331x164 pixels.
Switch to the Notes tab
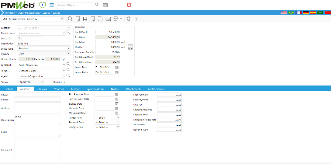click(115, 89)
